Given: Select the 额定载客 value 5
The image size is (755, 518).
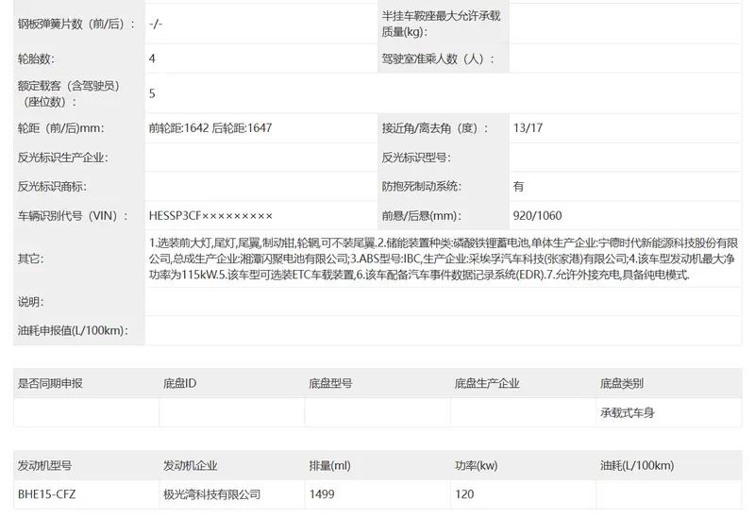Looking at the screenshot, I should 153,93.
